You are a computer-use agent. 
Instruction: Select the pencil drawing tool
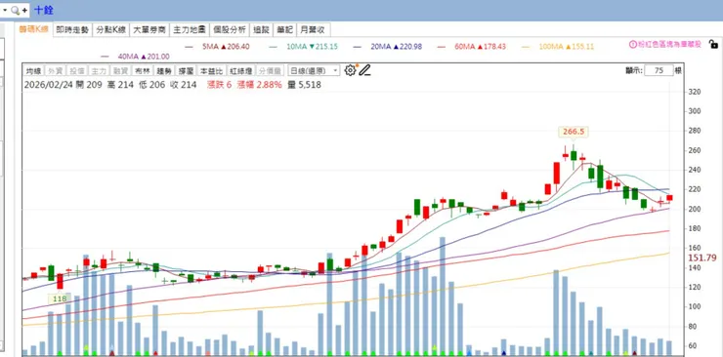[x=364, y=70]
